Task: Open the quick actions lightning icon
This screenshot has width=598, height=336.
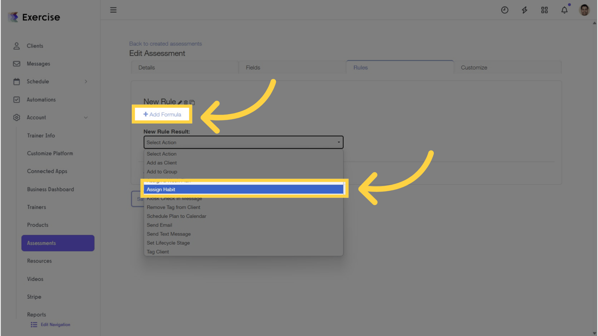Action: (x=524, y=10)
